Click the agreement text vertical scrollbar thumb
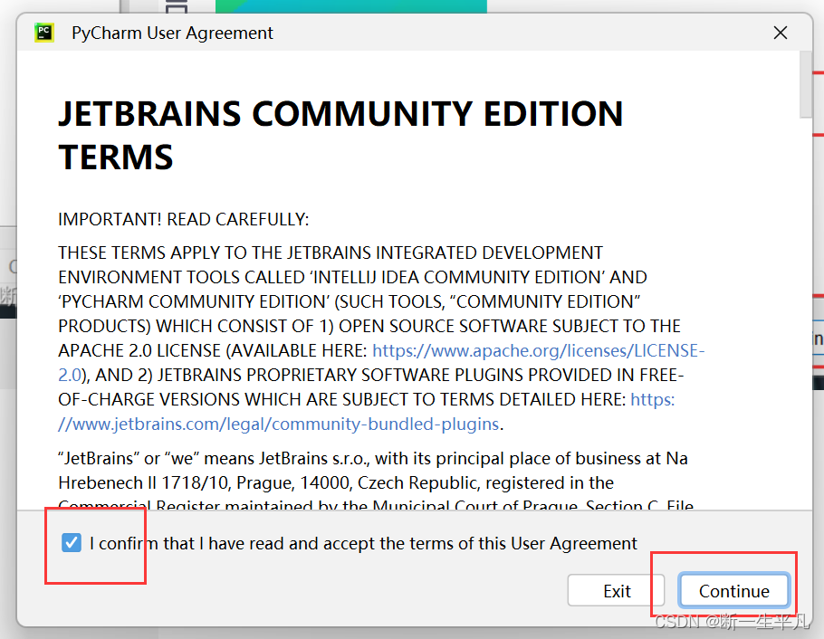The image size is (824, 639). (x=806, y=84)
